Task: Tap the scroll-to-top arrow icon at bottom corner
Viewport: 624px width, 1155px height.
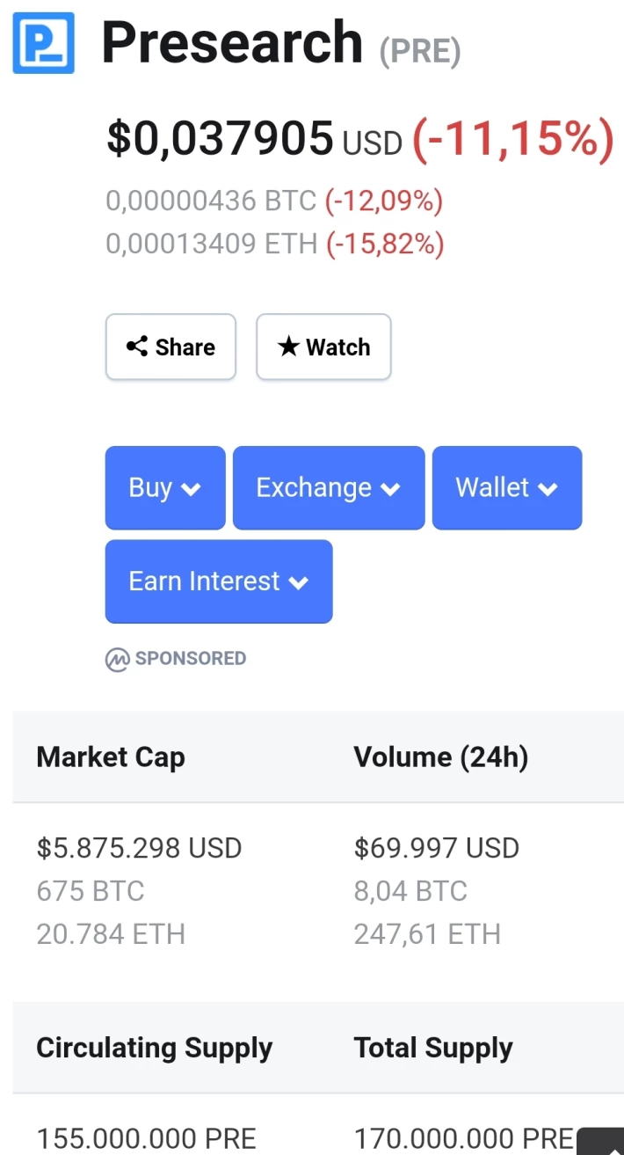Action: 606,1143
